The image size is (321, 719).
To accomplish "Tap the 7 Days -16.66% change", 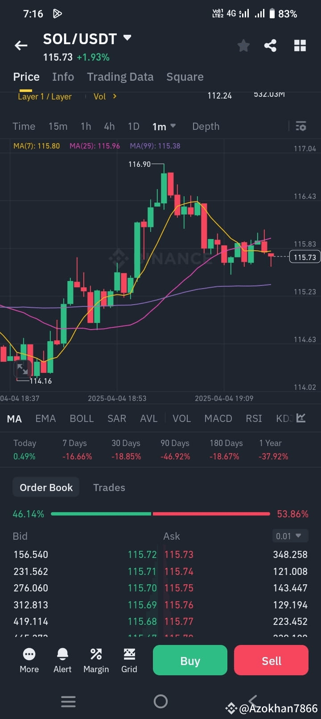I will [x=77, y=450].
